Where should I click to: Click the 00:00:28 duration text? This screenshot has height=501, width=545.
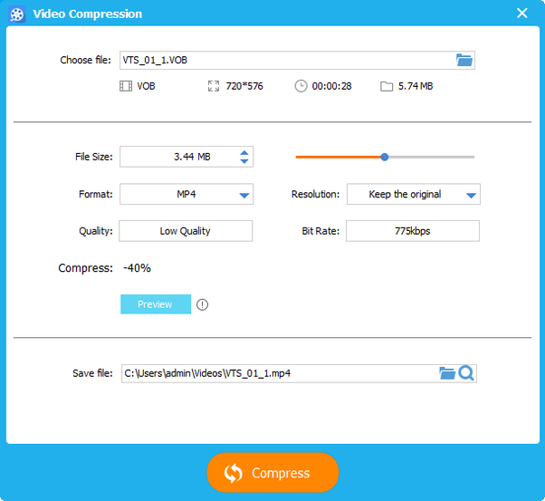[x=331, y=86]
